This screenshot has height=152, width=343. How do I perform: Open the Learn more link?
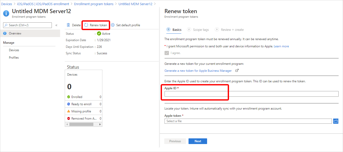[281, 46]
